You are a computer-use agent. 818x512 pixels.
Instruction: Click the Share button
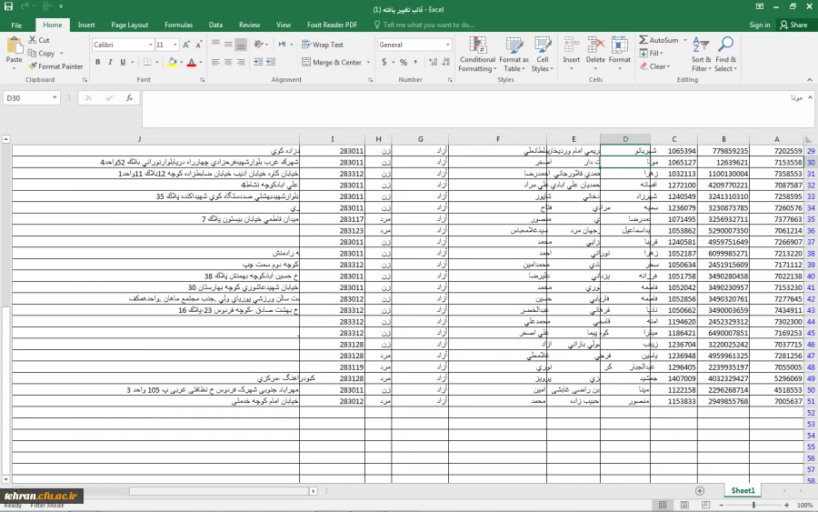tap(793, 25)
